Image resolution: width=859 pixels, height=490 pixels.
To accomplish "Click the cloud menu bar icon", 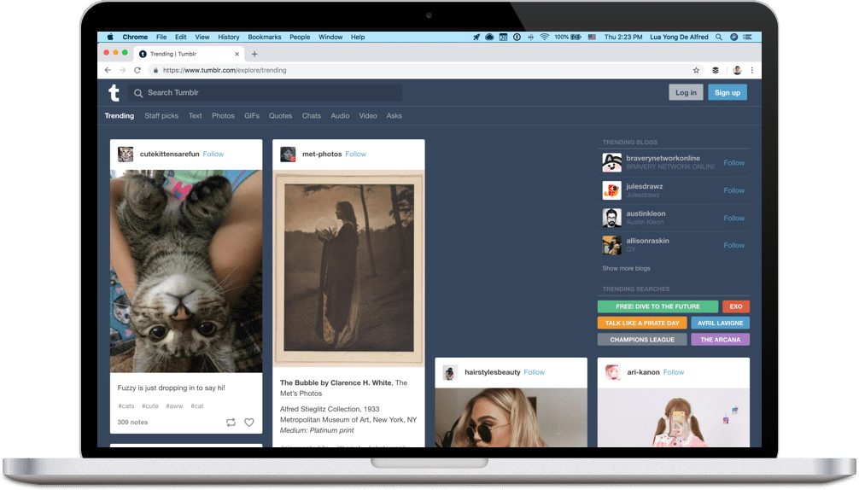I will coord(489,38).
